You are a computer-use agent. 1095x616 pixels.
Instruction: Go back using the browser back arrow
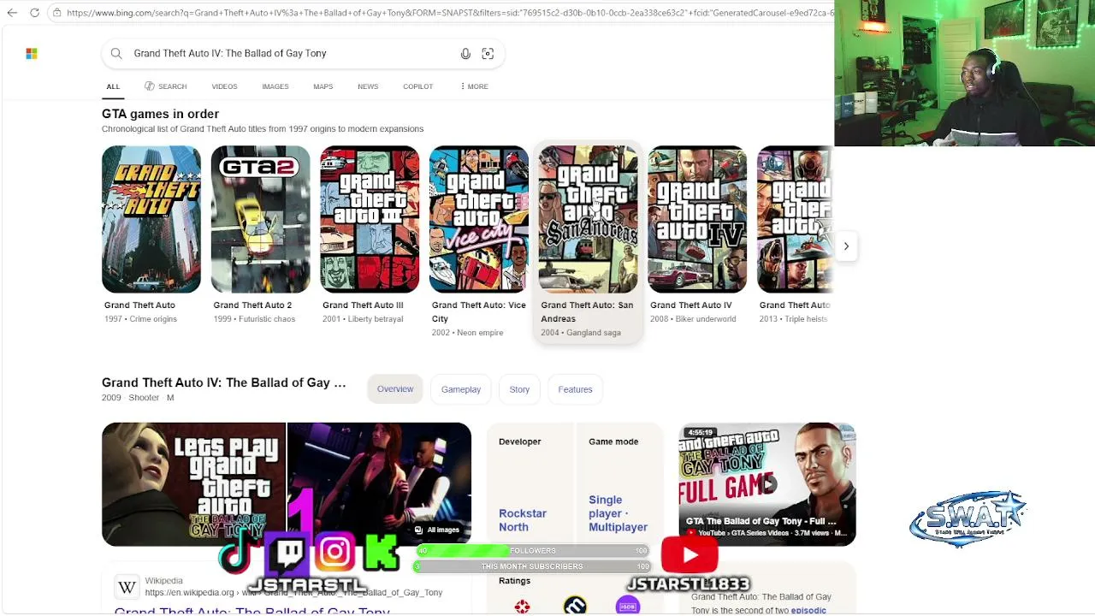12,13
